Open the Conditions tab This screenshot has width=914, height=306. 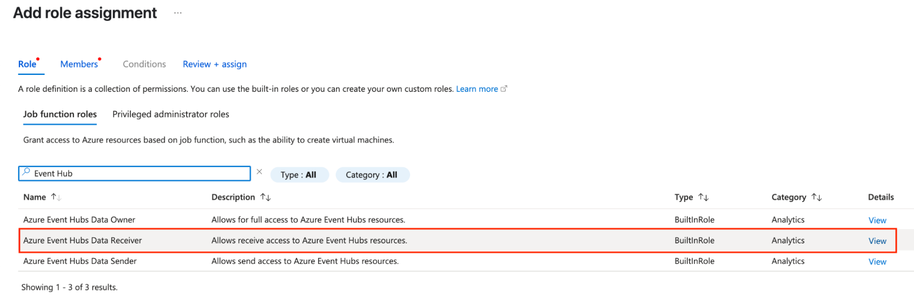[x=144, y=64]
